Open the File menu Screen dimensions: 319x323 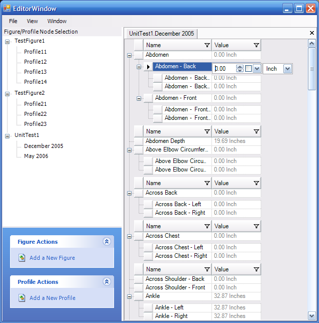[x=13, y=21]
